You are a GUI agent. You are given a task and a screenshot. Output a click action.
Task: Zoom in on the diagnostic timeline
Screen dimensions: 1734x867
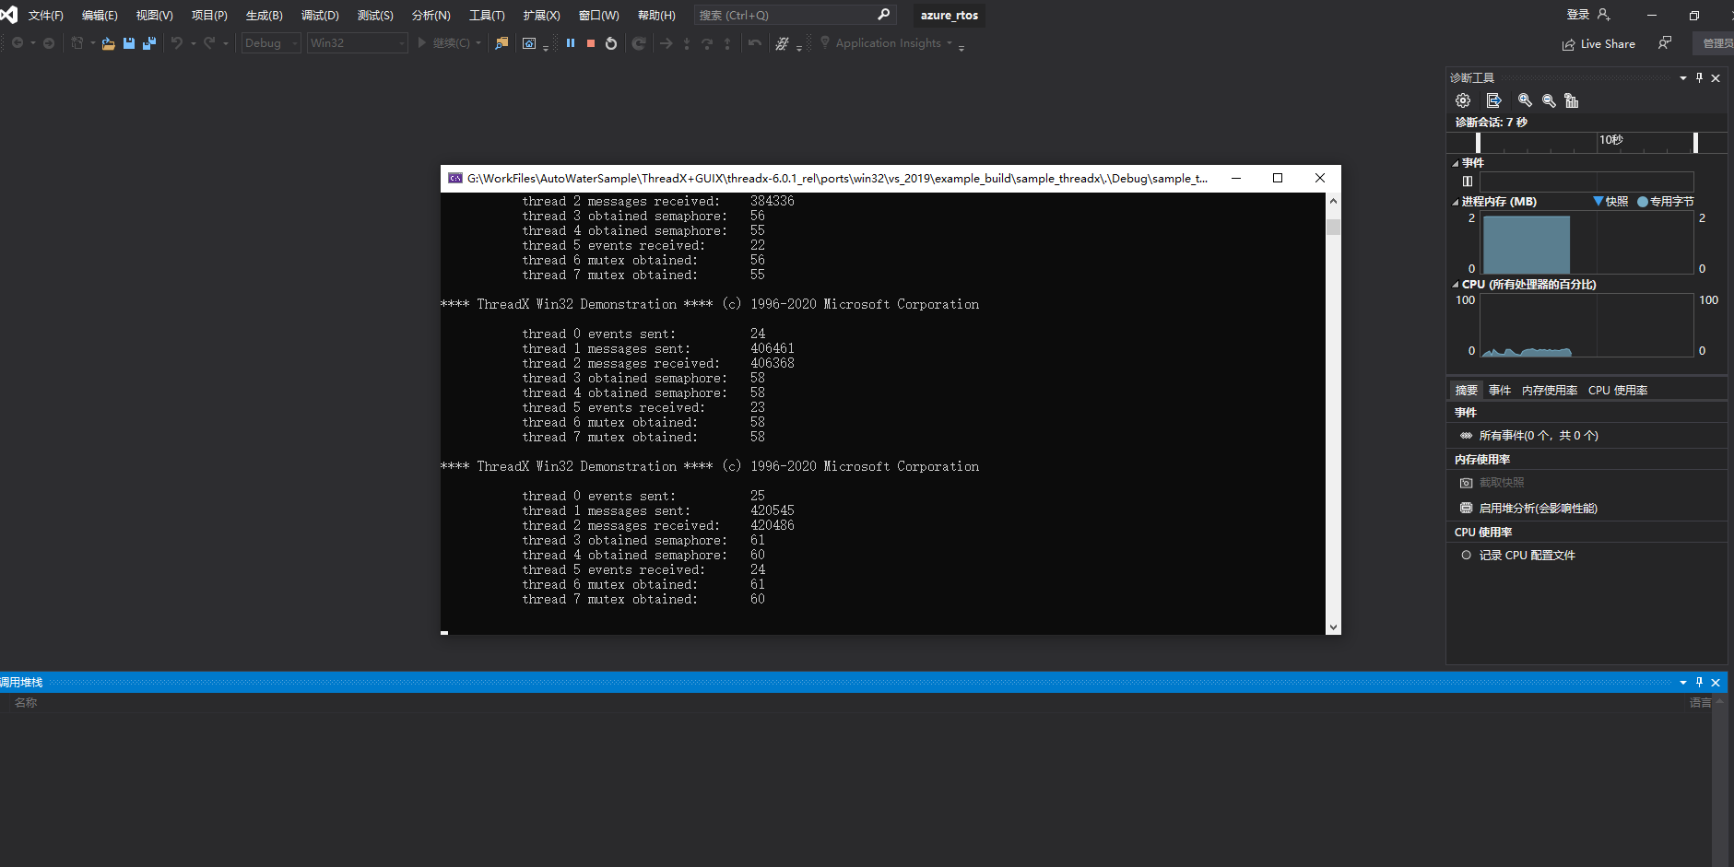1526,100
